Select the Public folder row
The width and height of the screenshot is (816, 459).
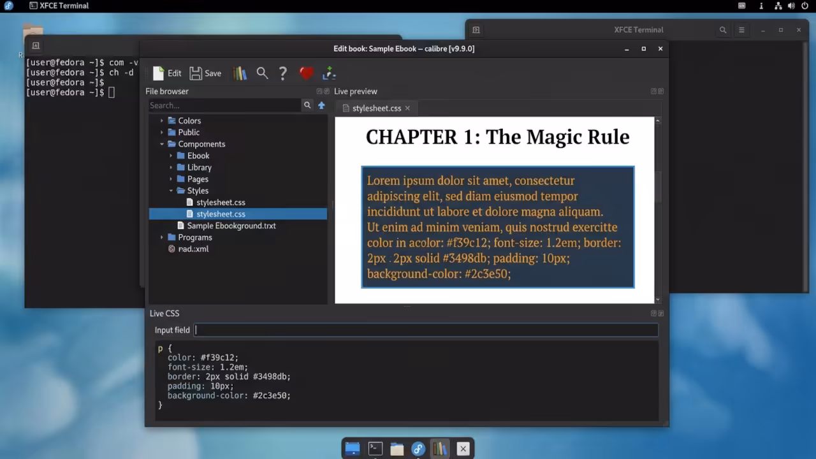(238, 133)
